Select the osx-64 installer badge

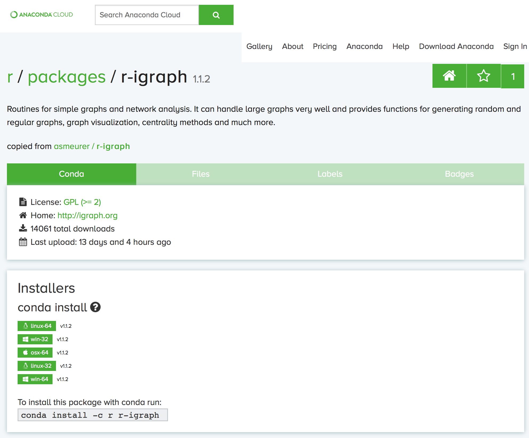click(x=35, y=353)
